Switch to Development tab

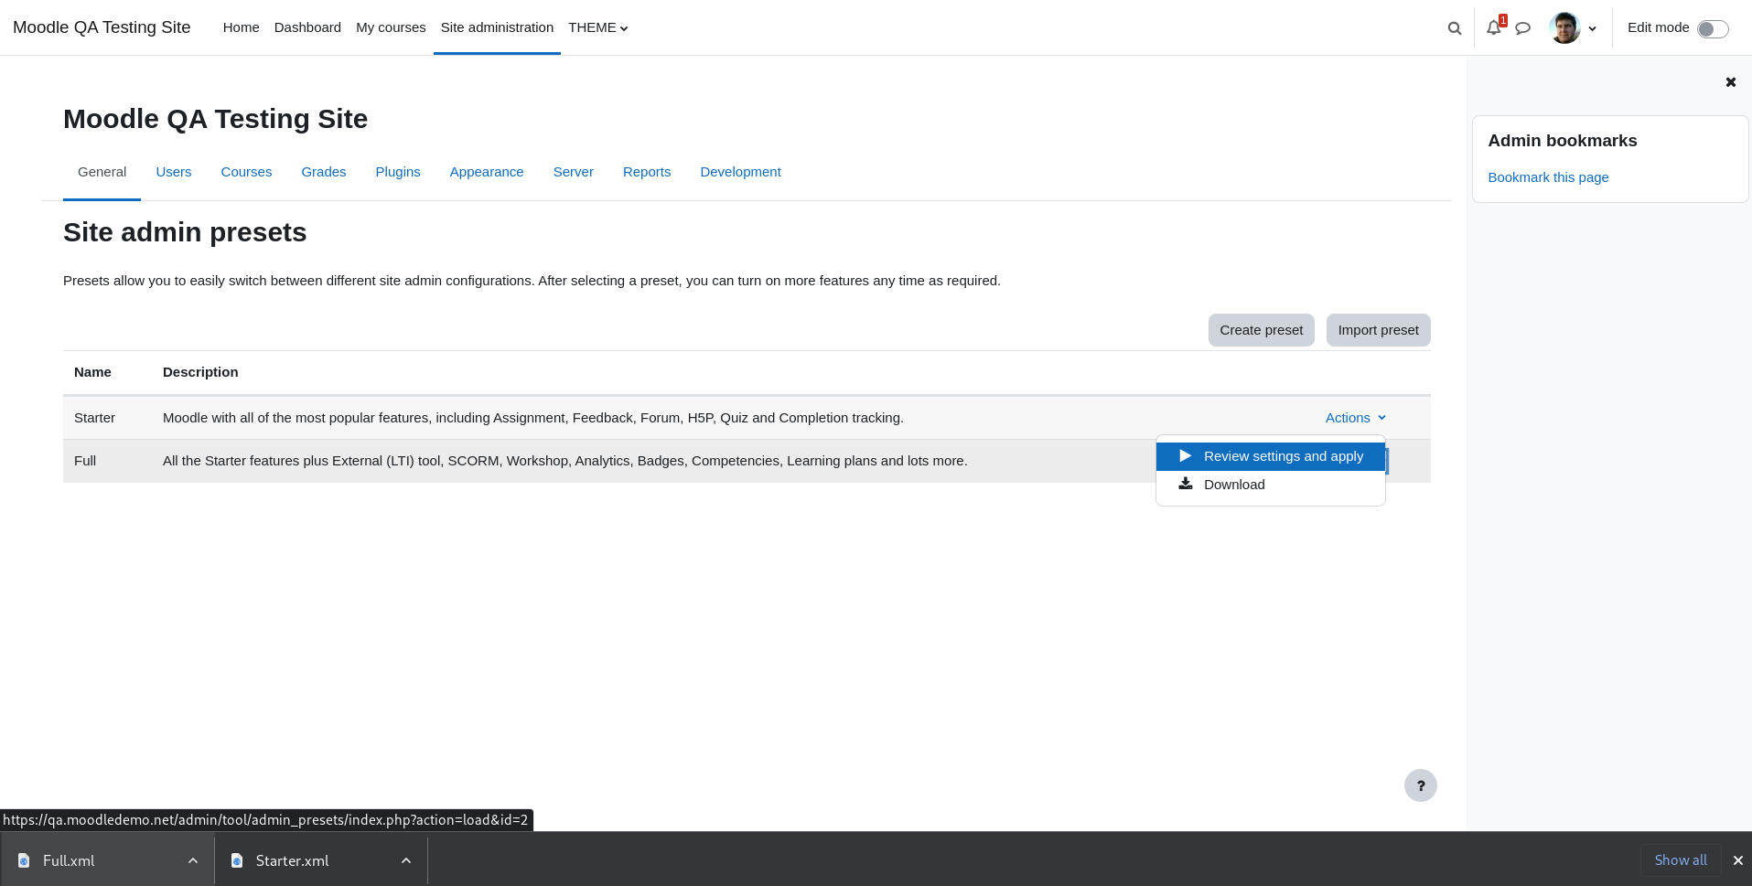(740, 172)
